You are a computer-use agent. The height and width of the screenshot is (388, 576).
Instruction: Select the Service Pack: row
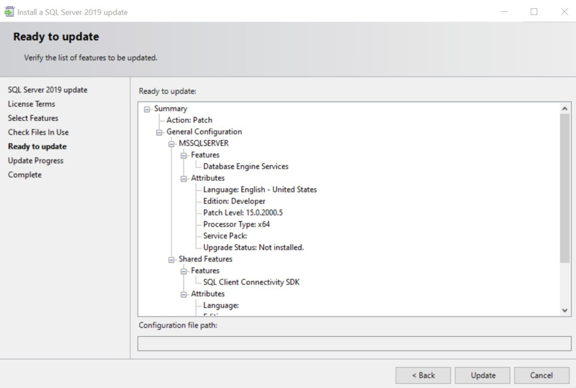point(225,236)
